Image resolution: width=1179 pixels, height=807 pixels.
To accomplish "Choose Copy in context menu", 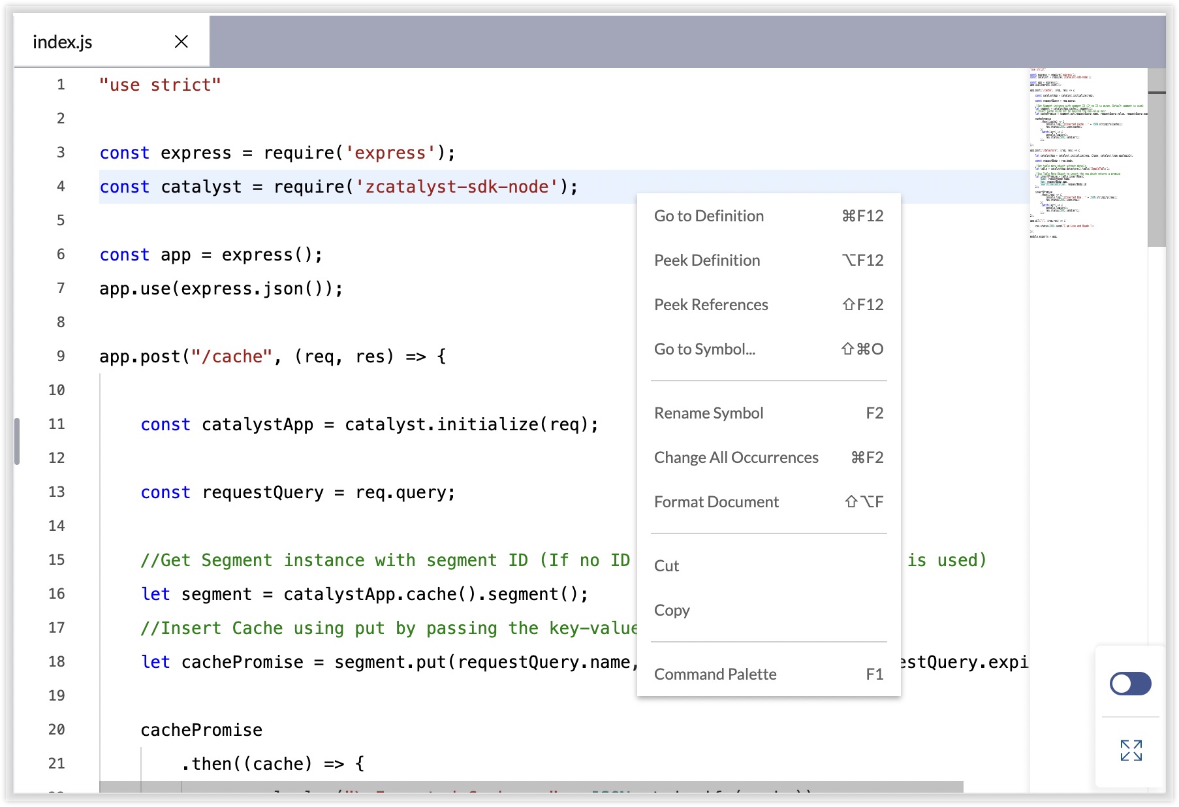I will pos(768,610).
